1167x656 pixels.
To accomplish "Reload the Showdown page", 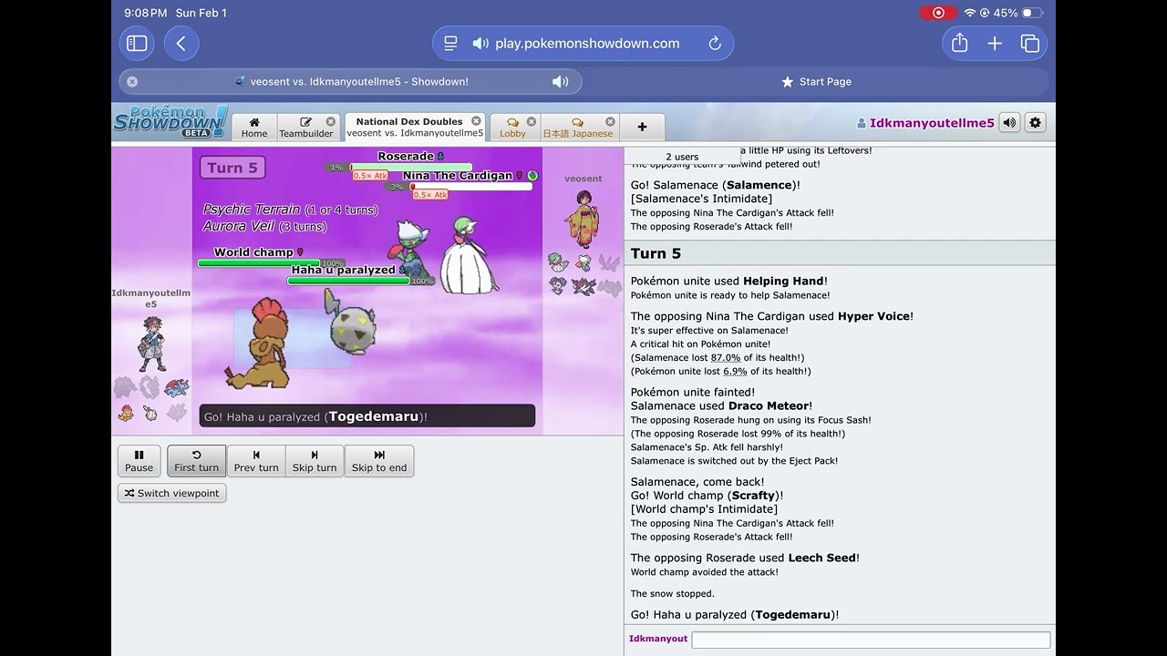I will [x=715, y=44].
